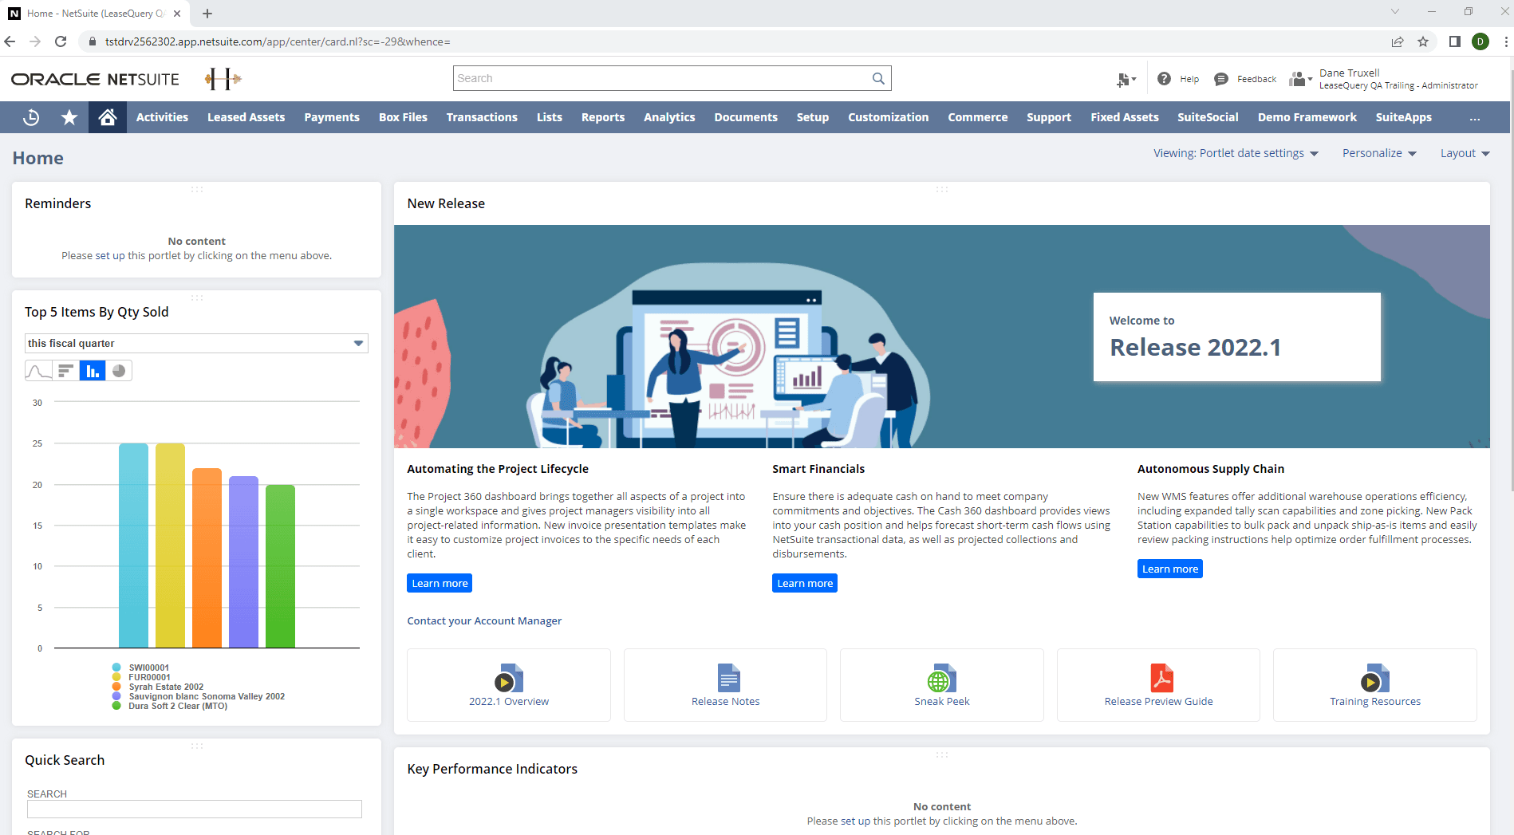Screen dimensions: 1514x835
Task: Click the Oracle NetSuite logo
Action: [x=95, y=79]
